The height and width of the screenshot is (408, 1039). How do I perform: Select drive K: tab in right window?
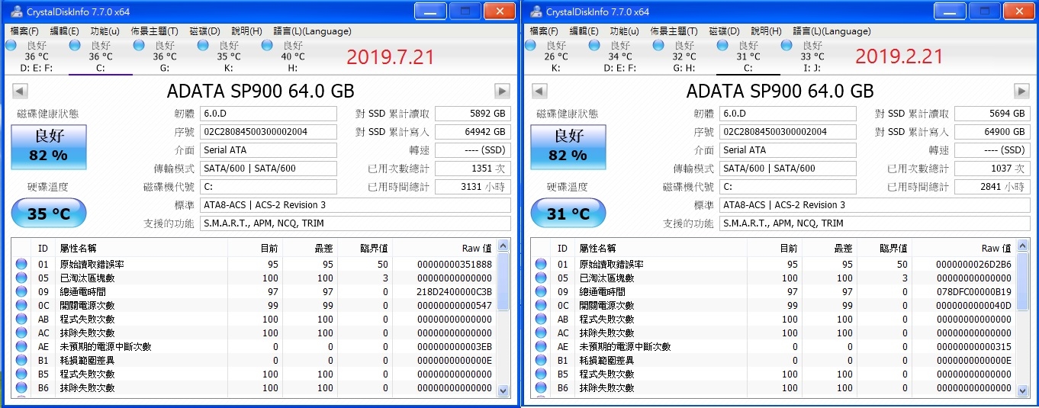[x=555, y=56]
